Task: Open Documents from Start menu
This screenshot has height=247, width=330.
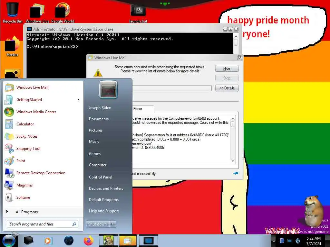Action: (99, 119)
